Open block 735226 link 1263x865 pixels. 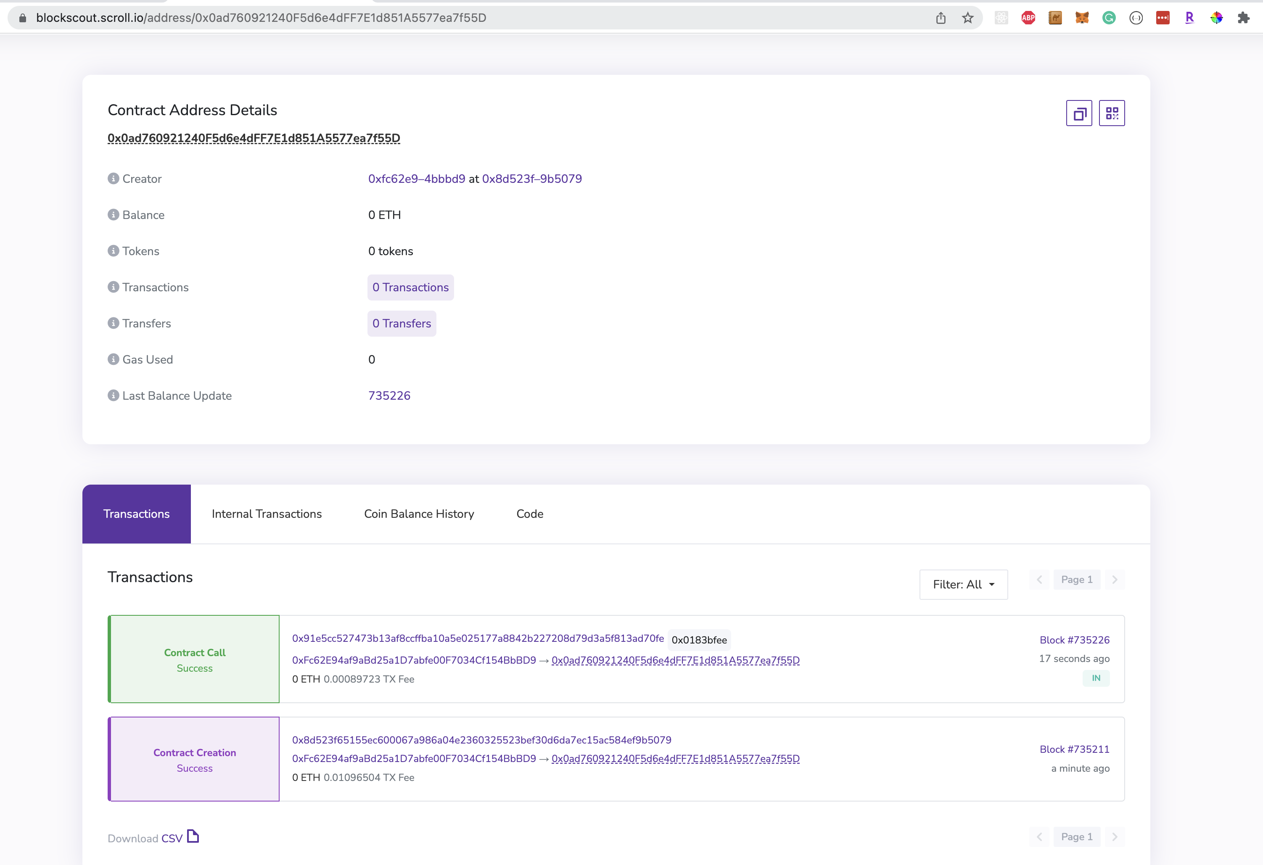[1073, 640]
